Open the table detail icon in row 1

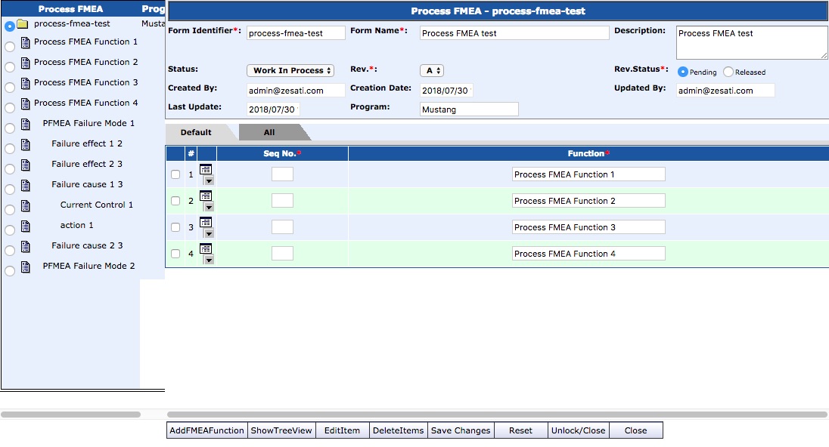207,168
